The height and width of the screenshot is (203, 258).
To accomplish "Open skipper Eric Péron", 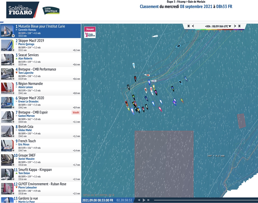I will point(24,144).
